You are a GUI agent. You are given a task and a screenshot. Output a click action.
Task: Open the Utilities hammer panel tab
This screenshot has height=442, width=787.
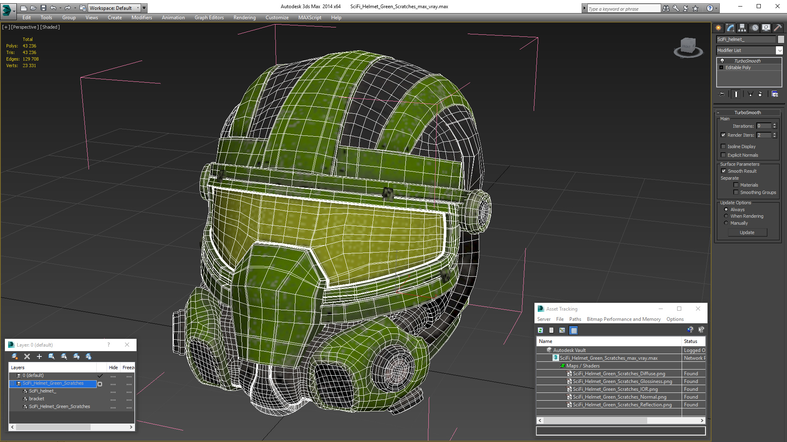point(778,28)
